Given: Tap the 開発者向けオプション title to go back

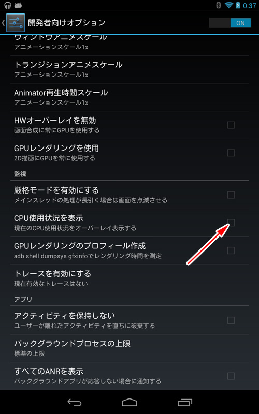Looking at the screenshot, I should (67, 23).
